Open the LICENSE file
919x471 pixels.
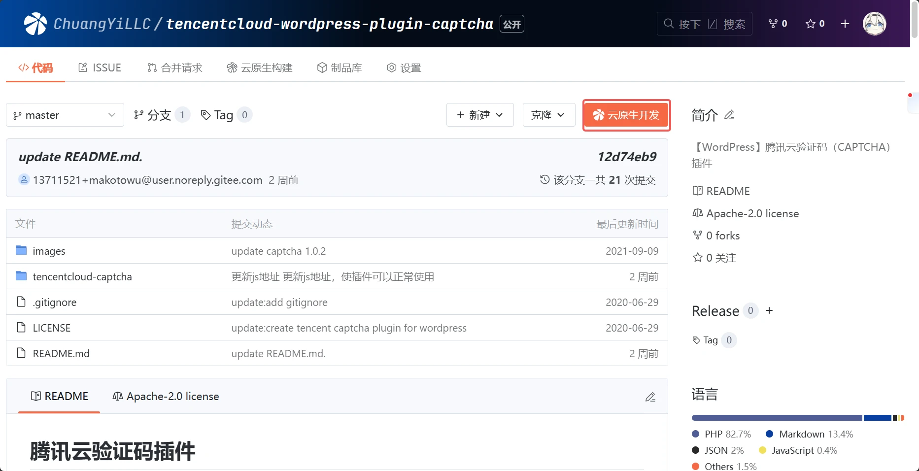(x=52, y=328)
